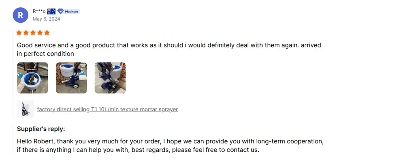405x162 pixels.
Task: Click the Australian flag icon
Action: 51,11
